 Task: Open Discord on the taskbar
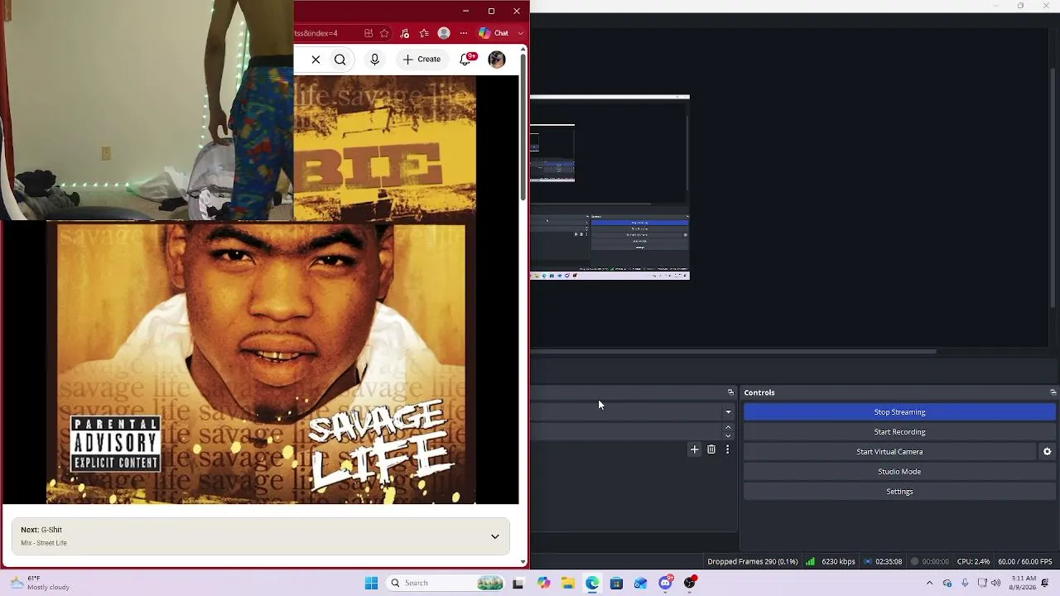click(666, 583)
